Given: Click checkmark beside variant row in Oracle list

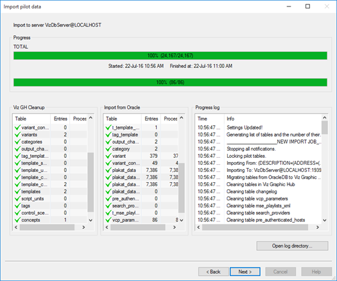Looking at the screenshot, I should coord(108,156).
